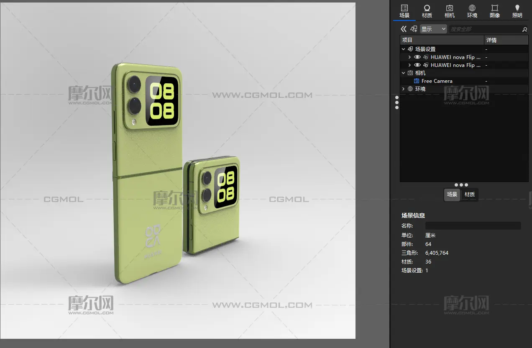Click the 搜索全部 search field

click(484, 29)
